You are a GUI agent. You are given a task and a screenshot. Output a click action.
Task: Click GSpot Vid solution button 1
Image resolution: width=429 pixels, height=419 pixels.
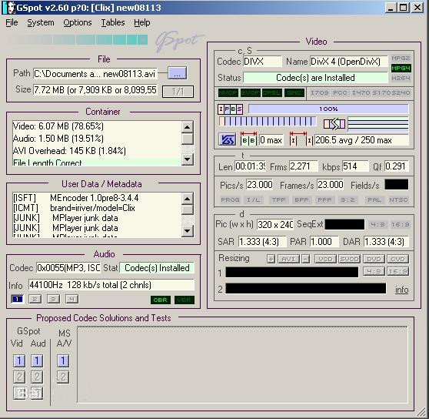coord(19,360)
